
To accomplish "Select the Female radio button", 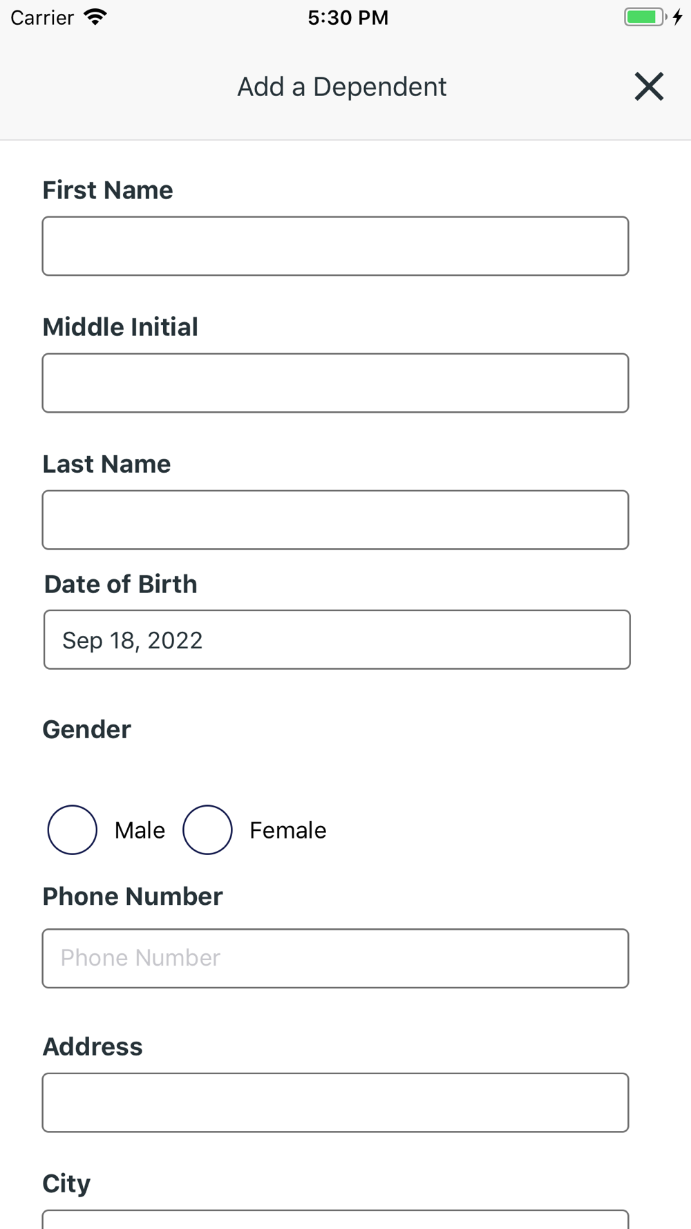I will [207, 829].
